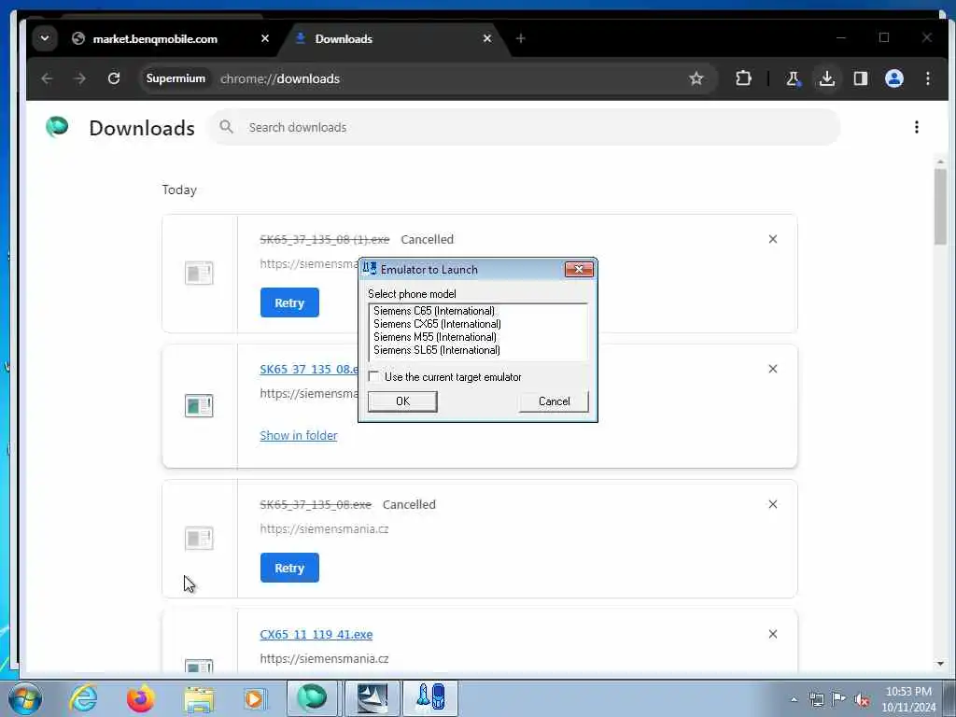Retry the SK65_37_135_08 (1).exe download
This screenshot has width=956, height=717.
[x=289, y=302]
